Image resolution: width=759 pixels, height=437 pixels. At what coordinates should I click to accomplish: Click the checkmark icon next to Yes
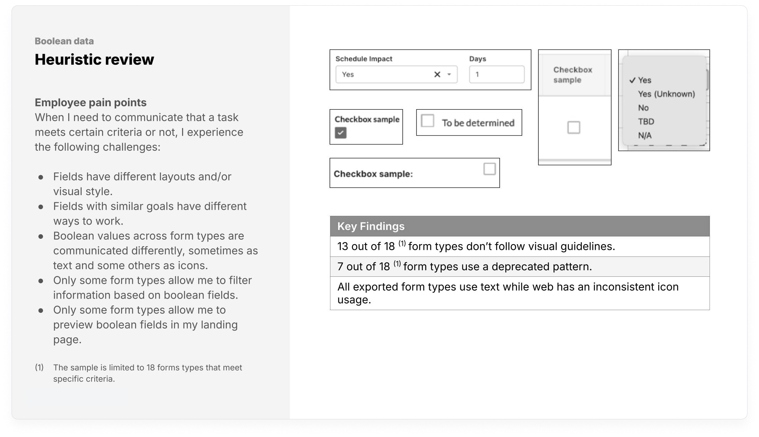point(632,80)
